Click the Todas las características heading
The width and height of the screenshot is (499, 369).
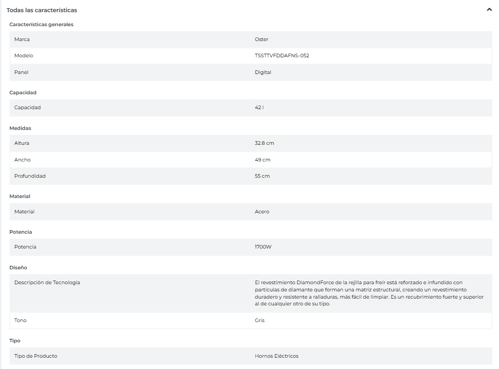click(x=42, y=10)
